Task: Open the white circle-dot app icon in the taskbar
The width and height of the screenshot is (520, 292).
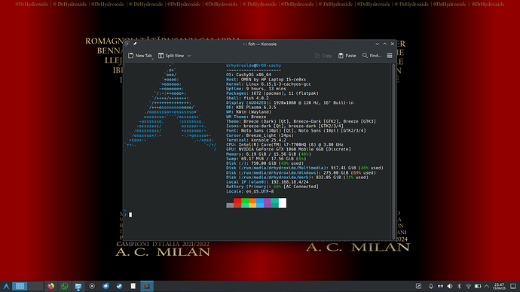Action: point(92,286)
